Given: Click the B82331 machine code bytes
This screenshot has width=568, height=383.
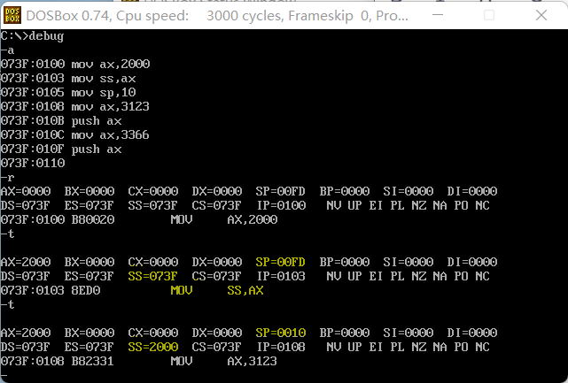Looking at the screenshot, I should click(93, 361).
